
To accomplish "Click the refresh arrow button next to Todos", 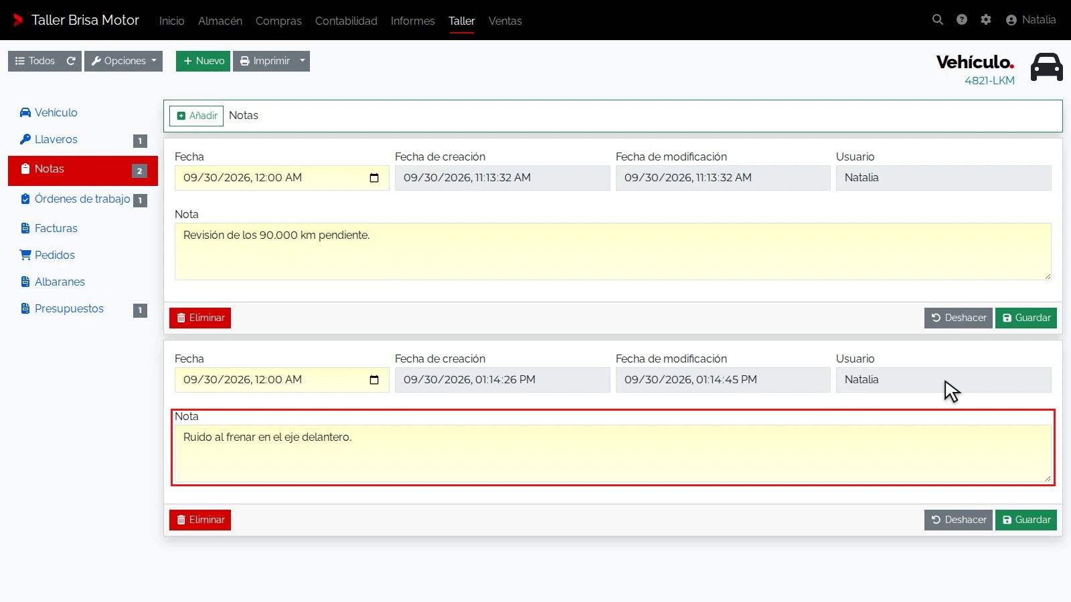I will (71, 61).
